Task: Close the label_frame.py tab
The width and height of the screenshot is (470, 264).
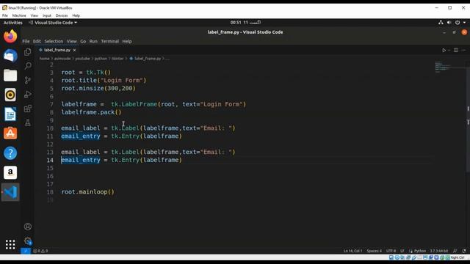Action: (75, 51)
